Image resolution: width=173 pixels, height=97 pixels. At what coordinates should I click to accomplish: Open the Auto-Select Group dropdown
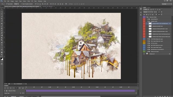[16, 4]
